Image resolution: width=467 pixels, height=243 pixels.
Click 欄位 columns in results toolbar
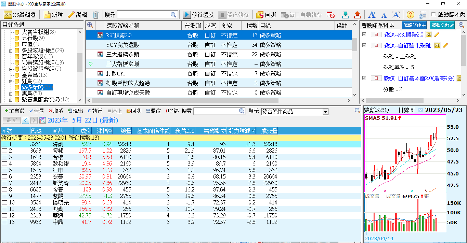pos(154,111)
